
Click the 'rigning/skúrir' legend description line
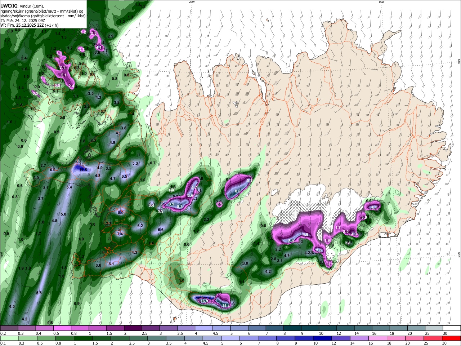click(42, 12)
